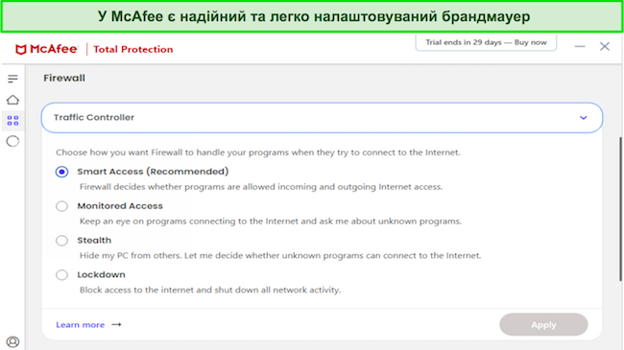
Task: Click 'Firewall decides whether programs' description
Action: point(261,187)
